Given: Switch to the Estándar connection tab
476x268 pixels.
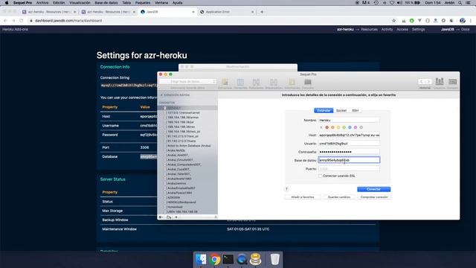Looking at the screenshot, I should pyautogui.click(x=324, y=110).
